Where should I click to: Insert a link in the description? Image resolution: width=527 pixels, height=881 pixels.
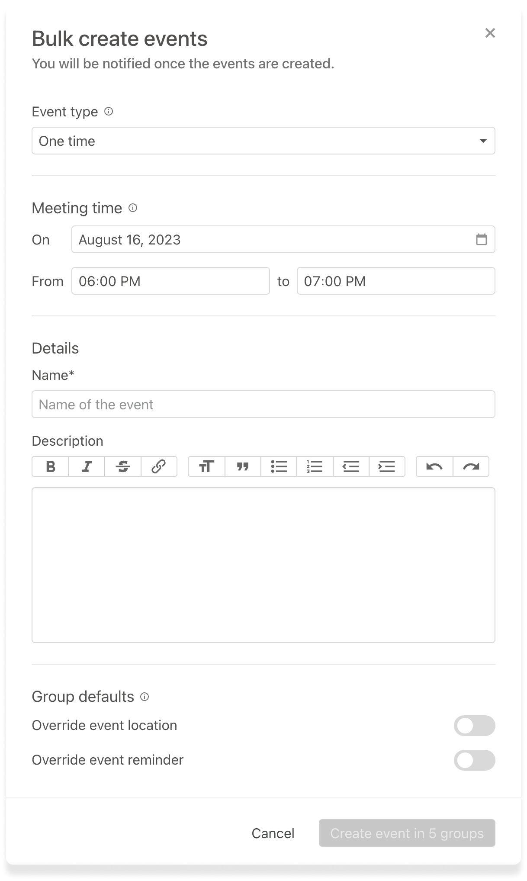tap(159, 466)
